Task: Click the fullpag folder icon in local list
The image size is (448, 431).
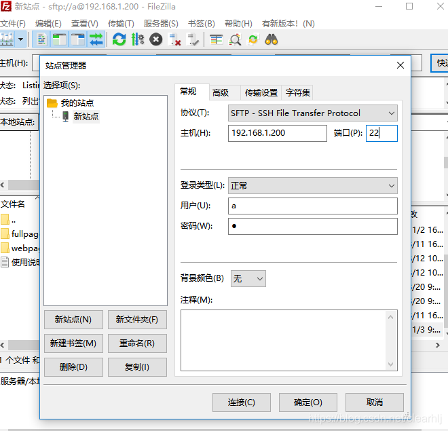Action: [5, 233]
